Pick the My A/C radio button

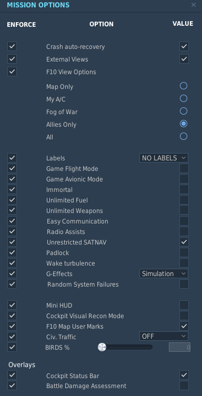184,98
